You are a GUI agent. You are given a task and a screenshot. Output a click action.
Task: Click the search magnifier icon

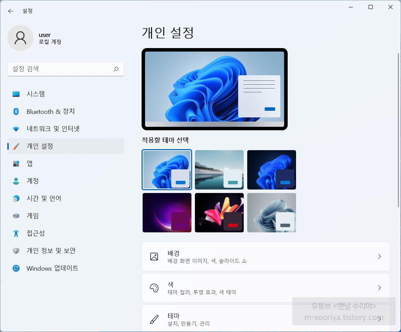(116, 69)
